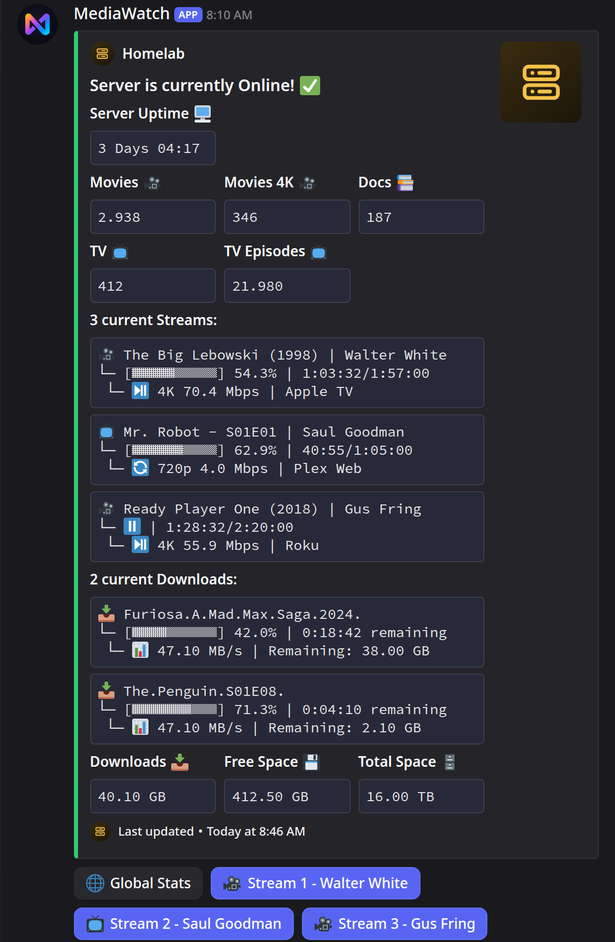
Task: Click the Homelab author name
Action: [153, 54]
